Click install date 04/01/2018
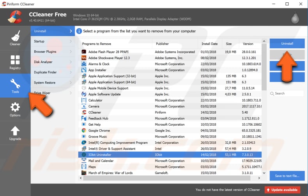Screen dimensions: 308x196 208,130
